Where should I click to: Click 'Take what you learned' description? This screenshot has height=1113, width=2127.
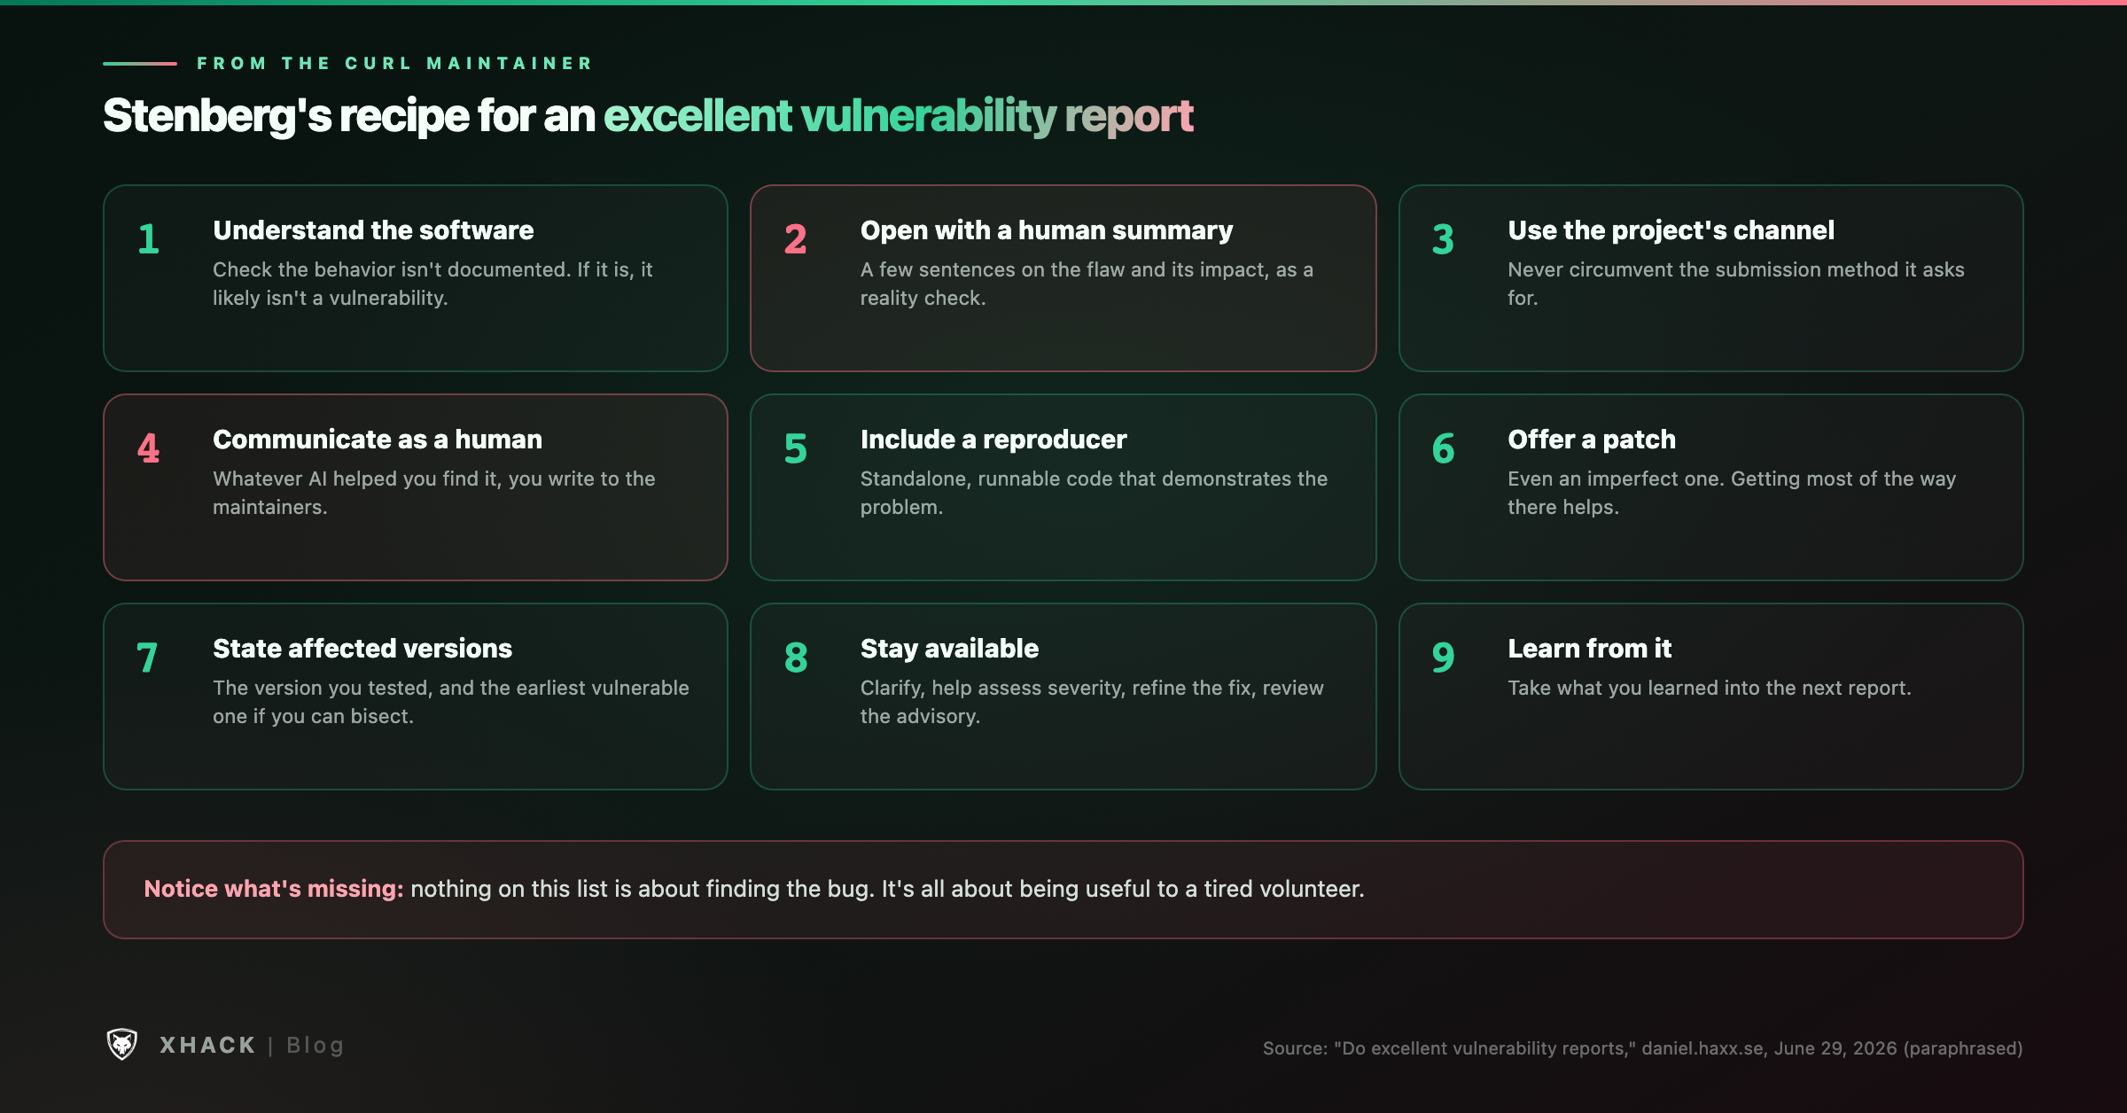click(1710, 689)
